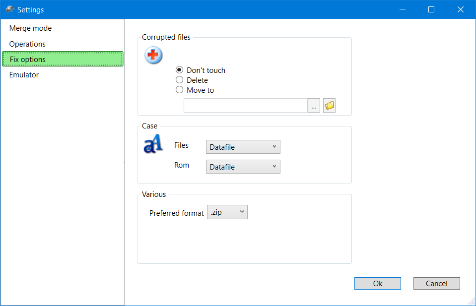Viewport: 476px width, 306px height.
Task: Open the Operations settings page
Action: click(x=27, y=44)
